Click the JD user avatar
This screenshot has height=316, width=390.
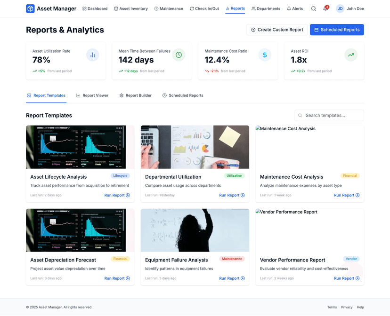click(x=340, y=8)
